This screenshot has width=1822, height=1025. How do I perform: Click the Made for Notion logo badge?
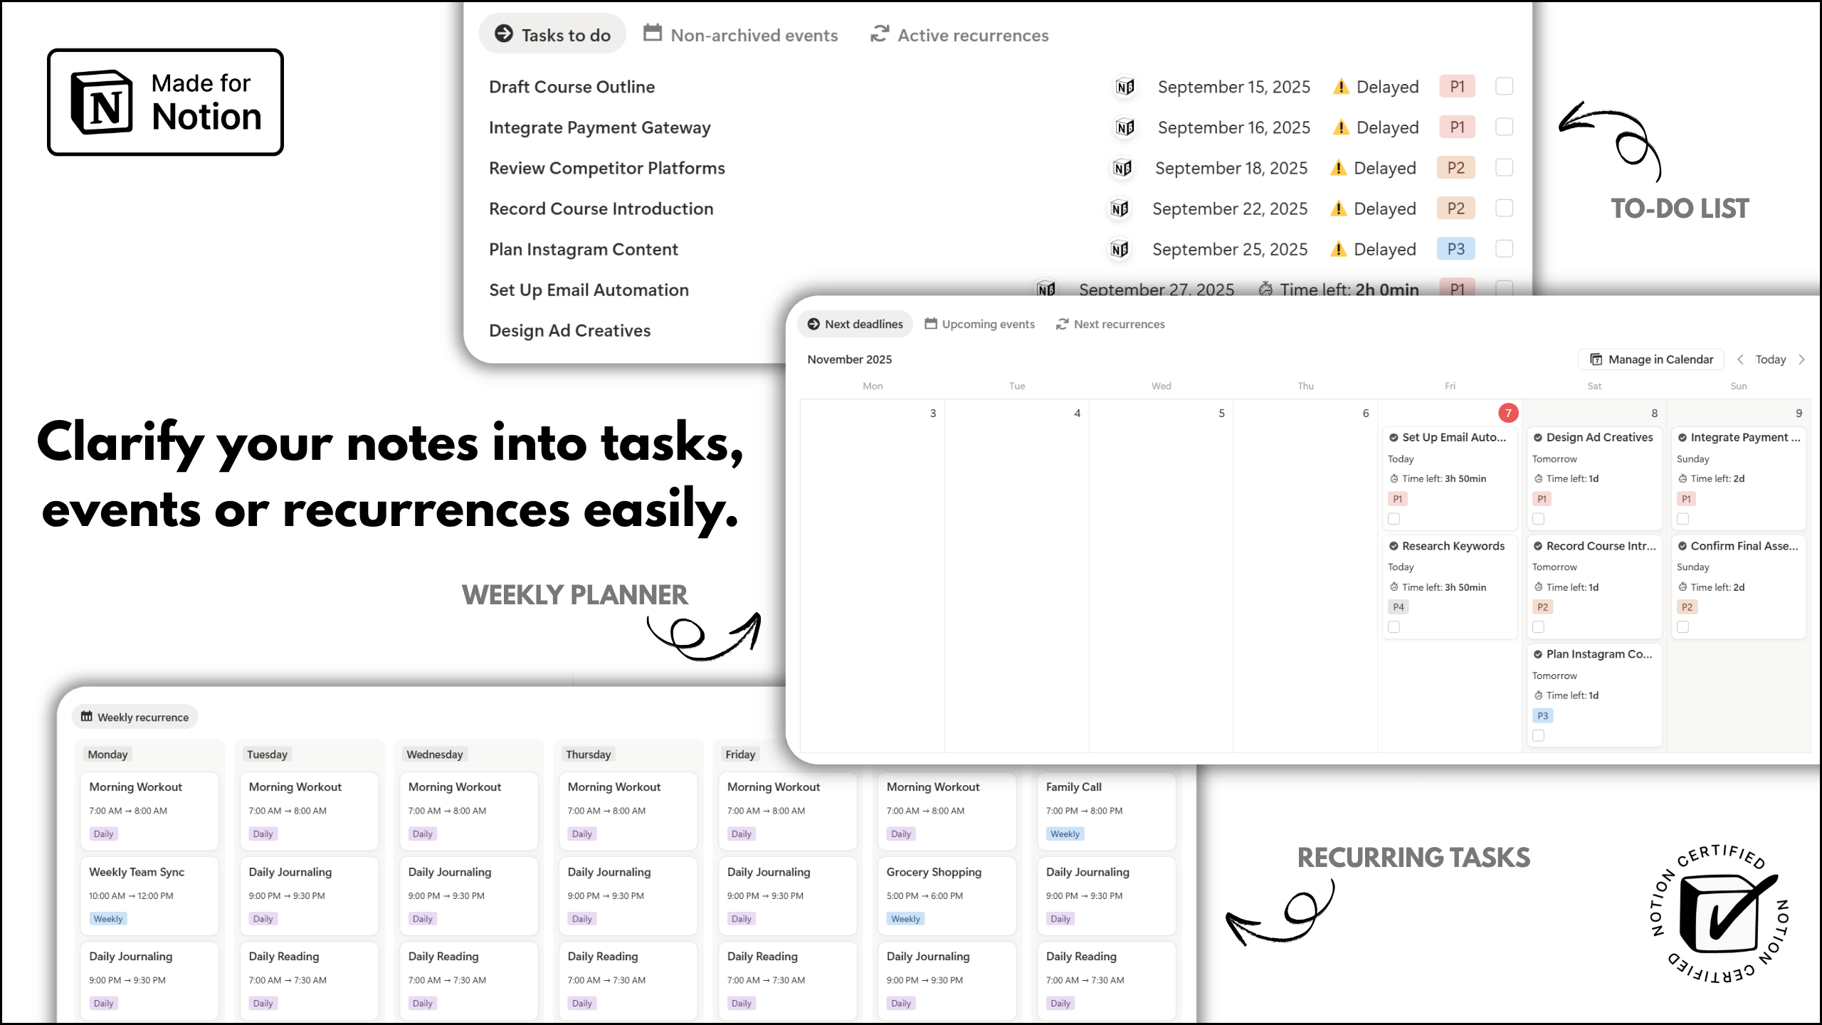pyautogui.click(x=165, y=102)
